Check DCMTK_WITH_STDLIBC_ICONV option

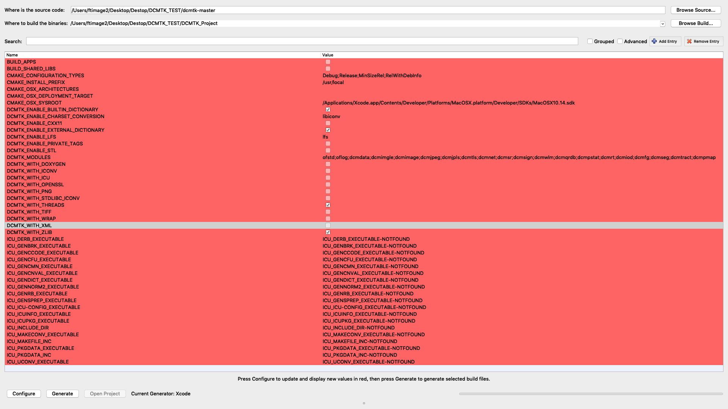click(328, 198)
